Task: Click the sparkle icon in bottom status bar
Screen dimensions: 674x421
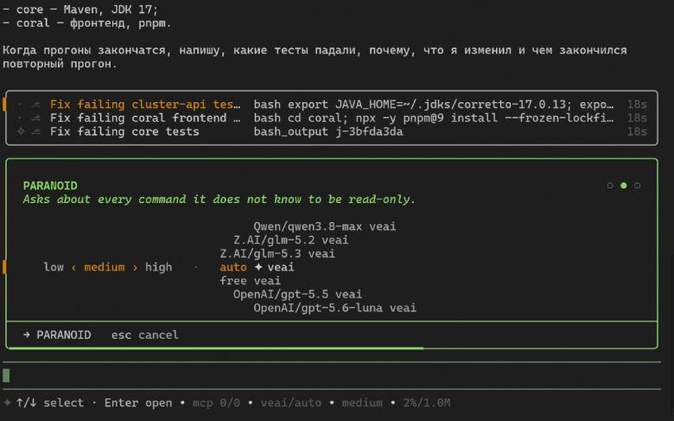Action: click(7, 403)
